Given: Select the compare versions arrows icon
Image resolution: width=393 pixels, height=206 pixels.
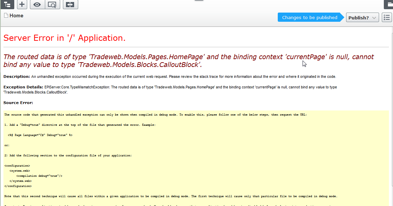Looking at the screenshot, I should tap(70, 4).
